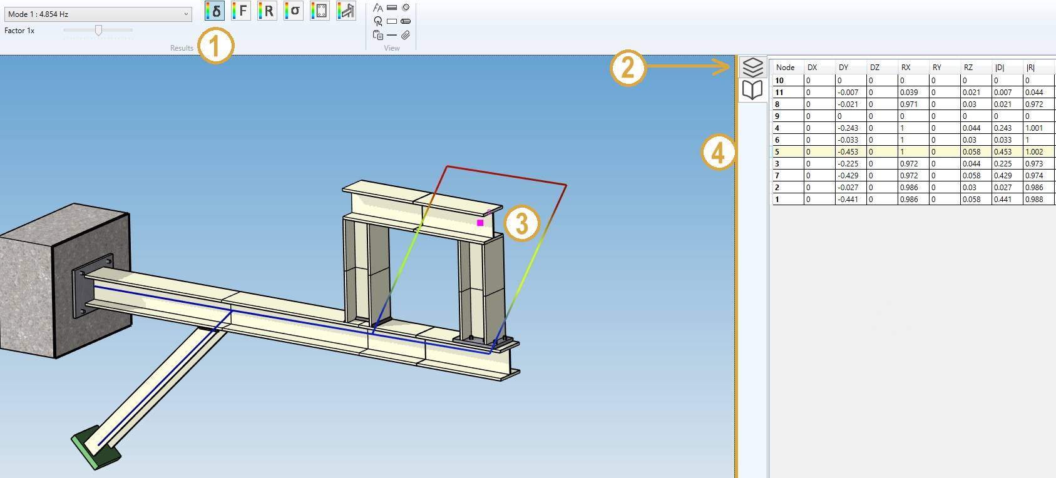Toggle solid cylinder view icon
1056x478 pixels.
[x=406, y=21]
